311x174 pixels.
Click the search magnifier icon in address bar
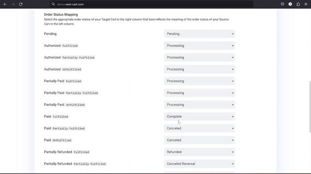53,4
